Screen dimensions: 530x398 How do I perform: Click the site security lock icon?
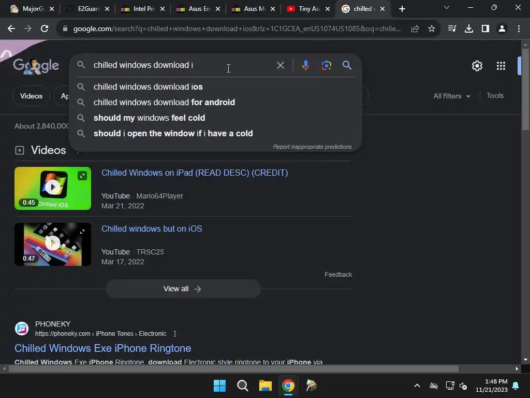point(65,29)
